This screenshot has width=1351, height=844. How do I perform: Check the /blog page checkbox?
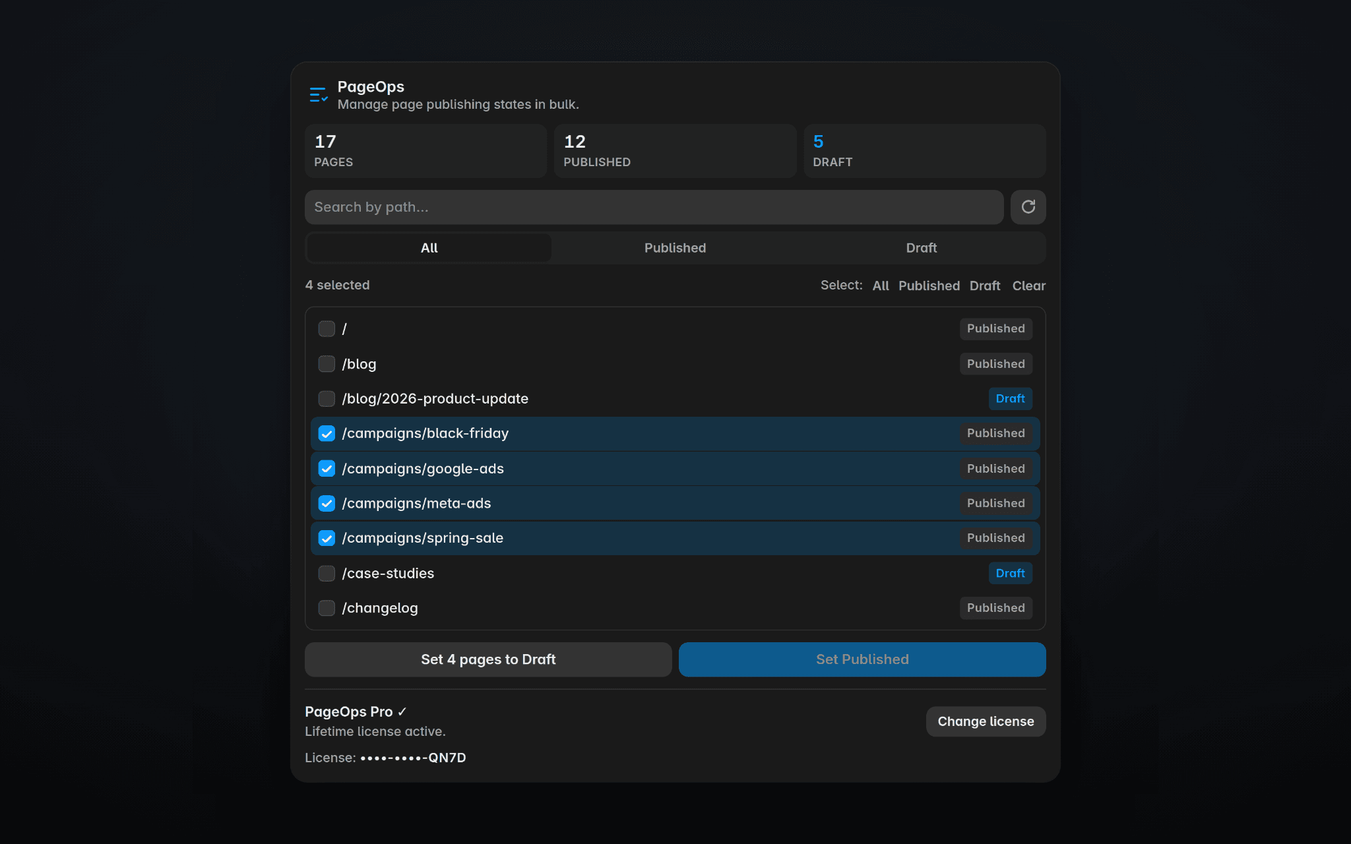point(327,364)
